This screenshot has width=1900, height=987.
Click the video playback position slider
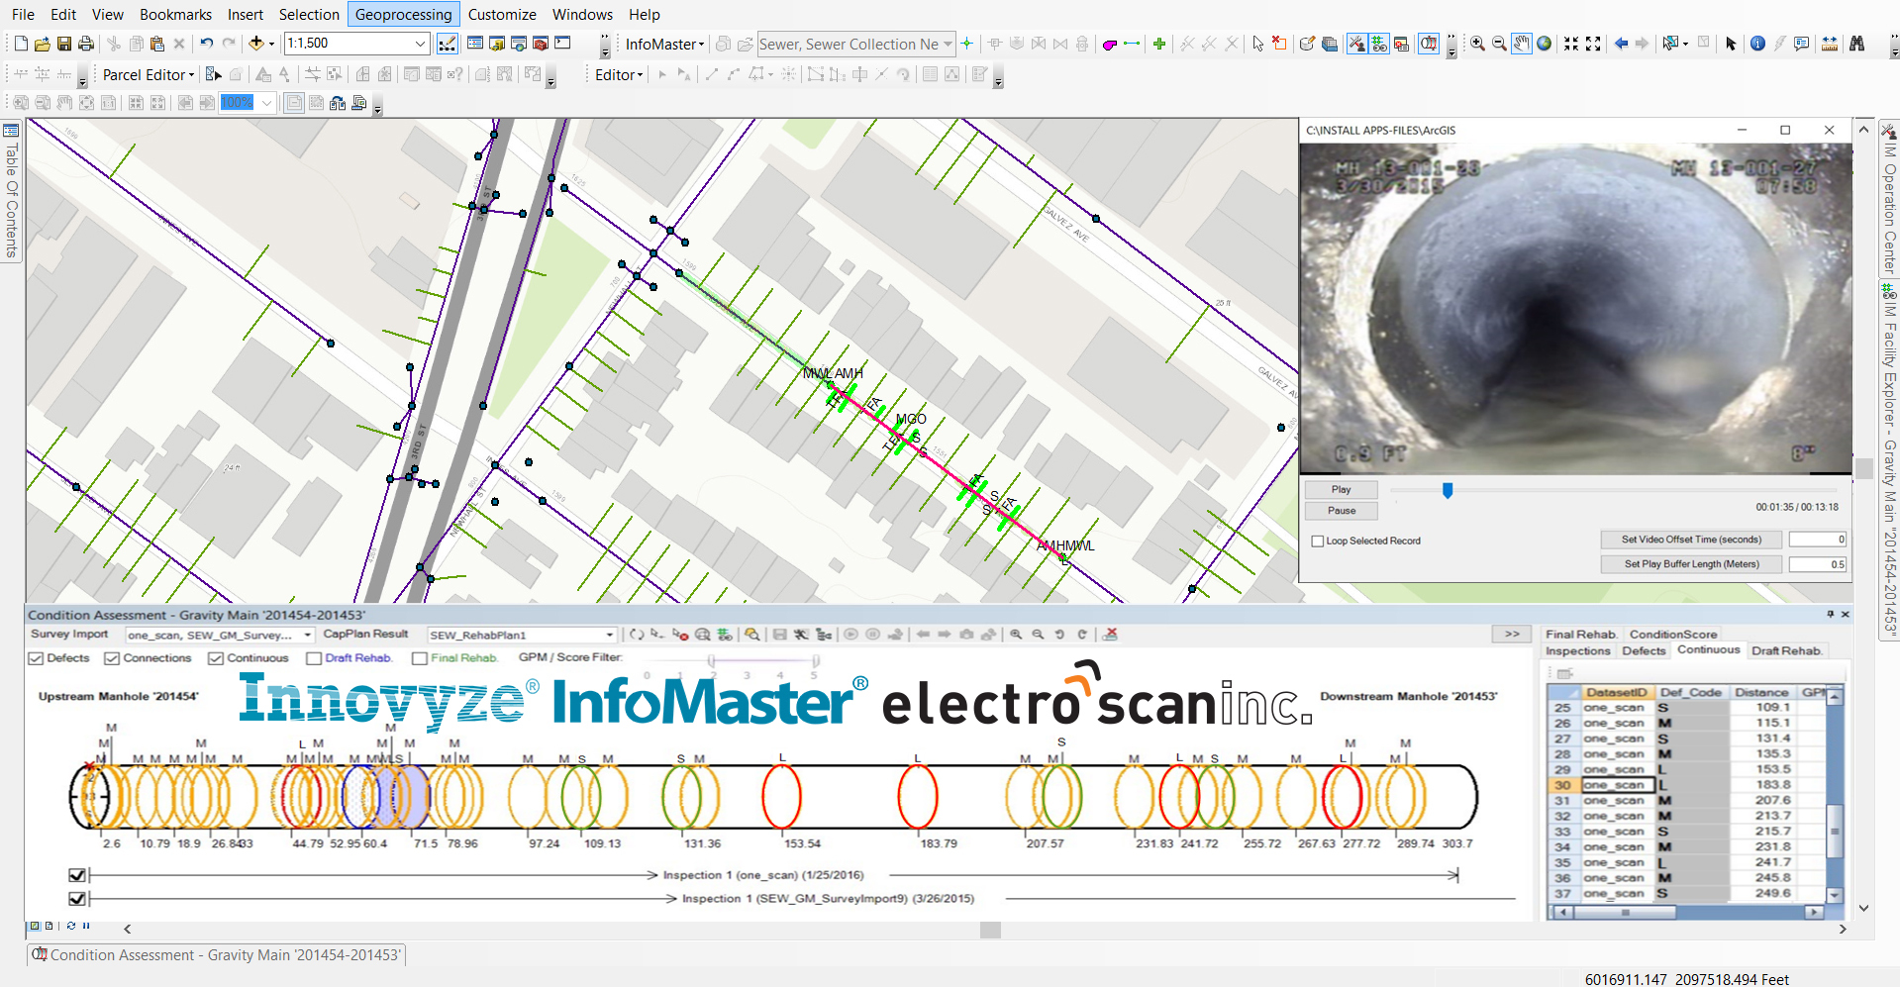[x=1448, y=490]
